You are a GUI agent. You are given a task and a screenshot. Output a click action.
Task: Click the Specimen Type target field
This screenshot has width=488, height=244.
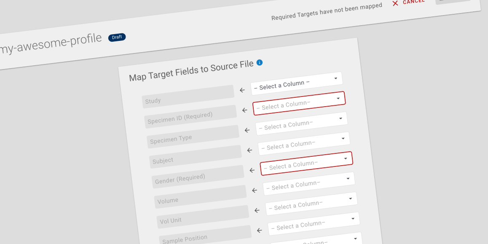point(193,137)
